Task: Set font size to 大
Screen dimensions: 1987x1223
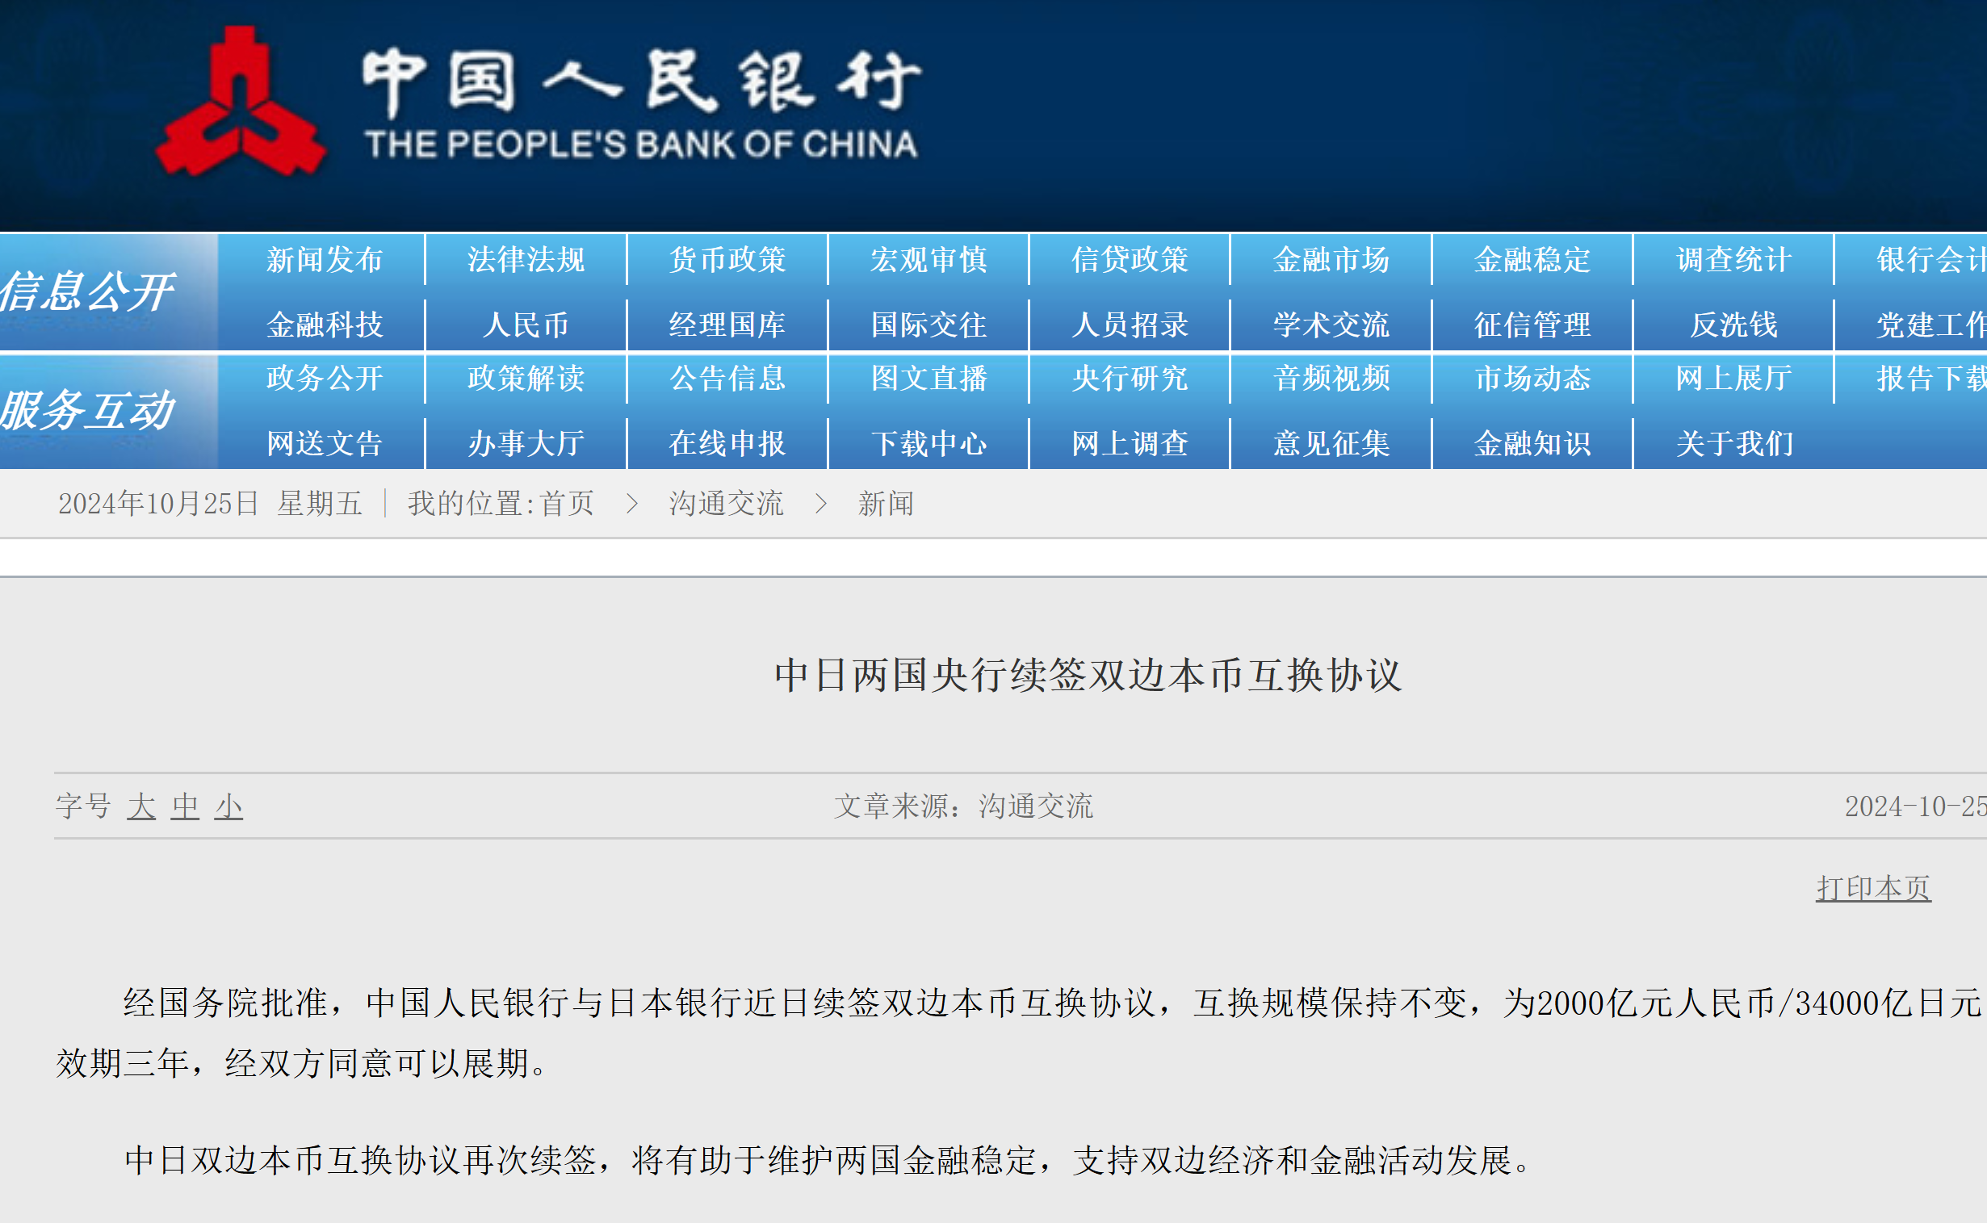Action: point(140,806)
